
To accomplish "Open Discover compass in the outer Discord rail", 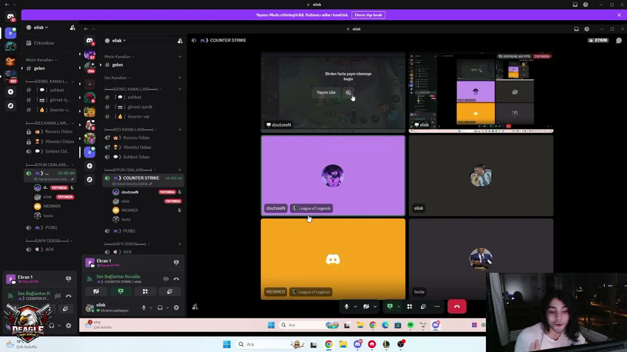I will [x=10, y=106].
